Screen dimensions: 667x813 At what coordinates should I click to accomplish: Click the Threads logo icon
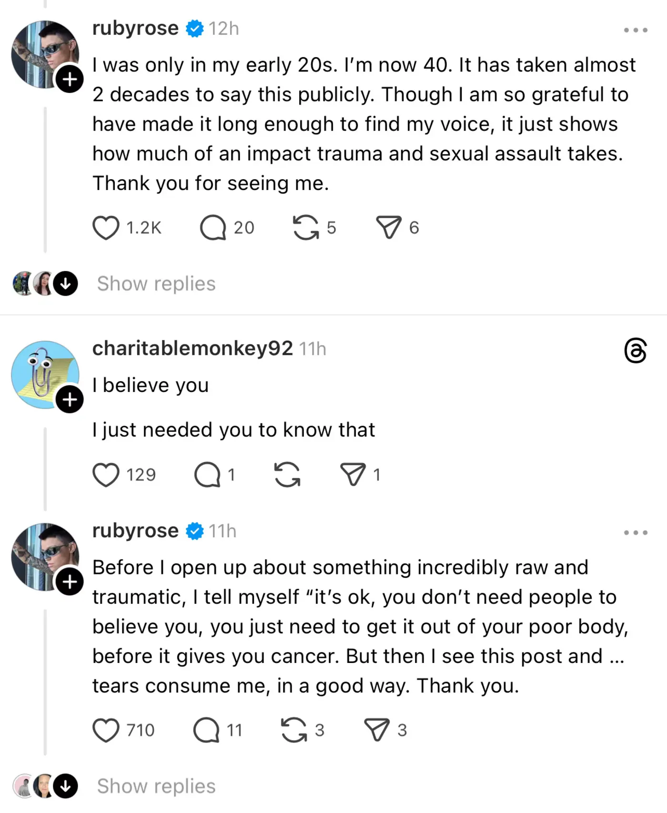point(636,351)
